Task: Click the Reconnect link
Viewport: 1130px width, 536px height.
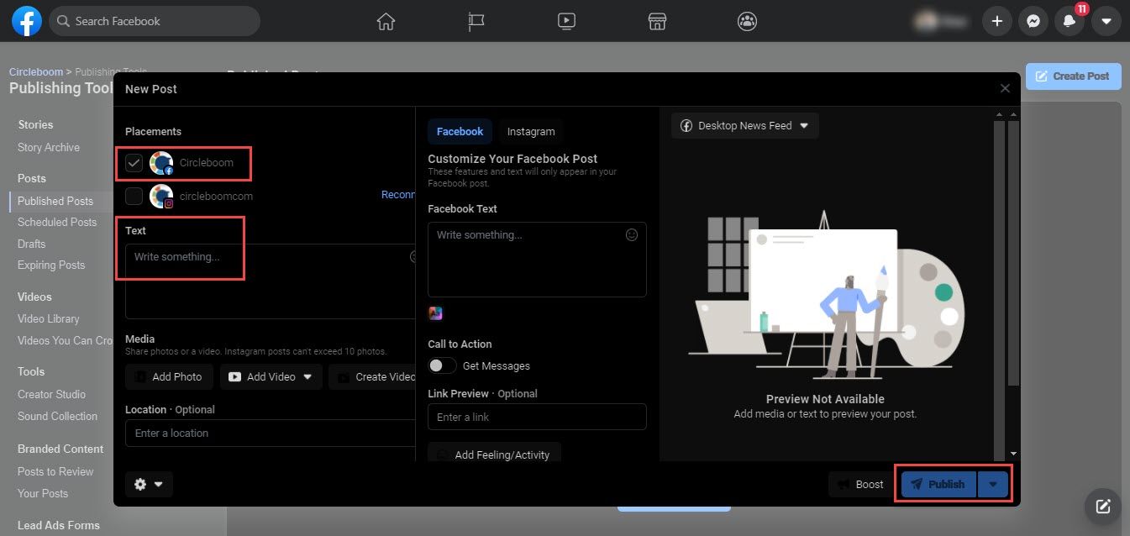Action: coord(398,195)
